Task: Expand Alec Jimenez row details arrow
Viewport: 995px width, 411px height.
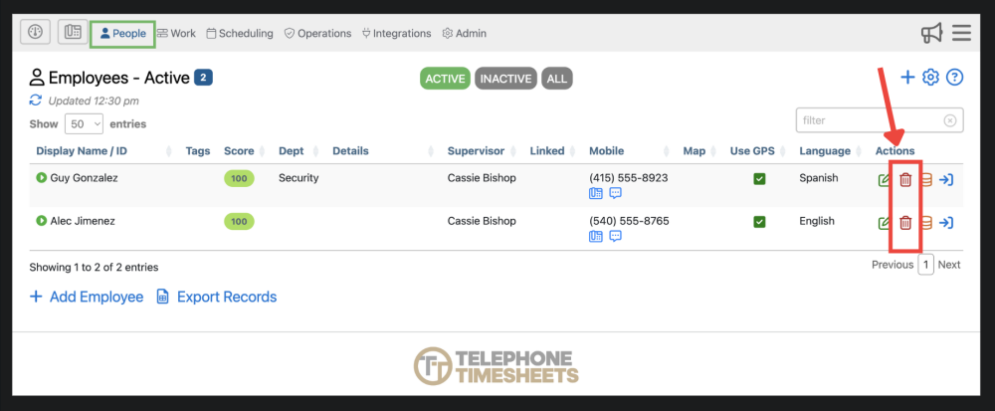Action: (x=42, y=221)
